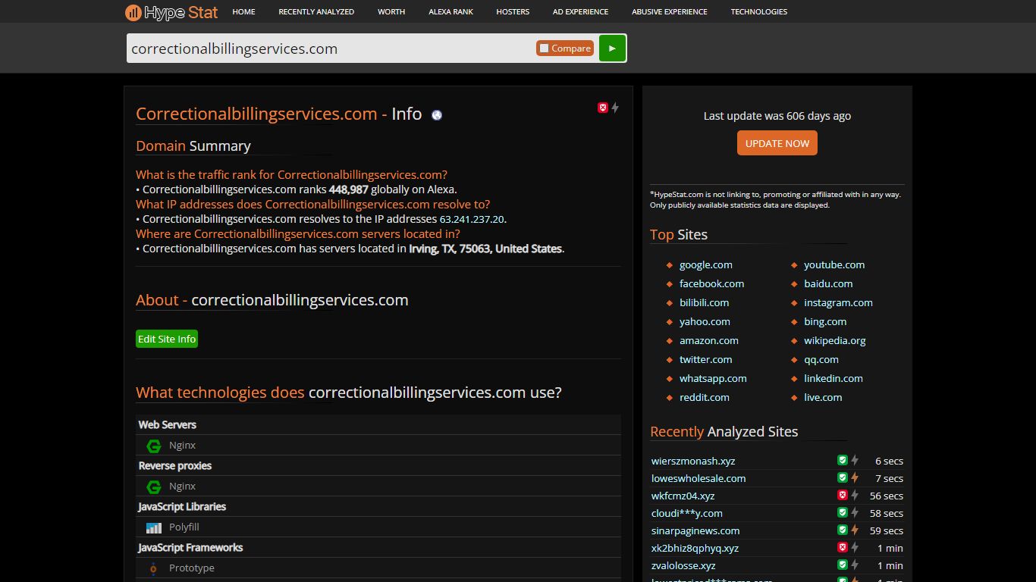Click green shield icon in wierszmonash.xyz row
The height and width of the screenshot is (582, 1036).
click(x=842, y=460)
